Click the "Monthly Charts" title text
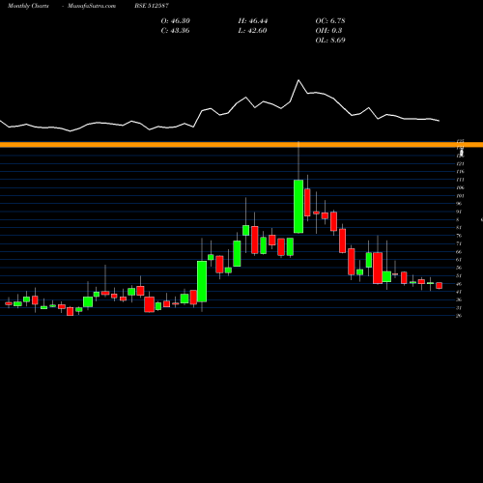 [28, 6]
